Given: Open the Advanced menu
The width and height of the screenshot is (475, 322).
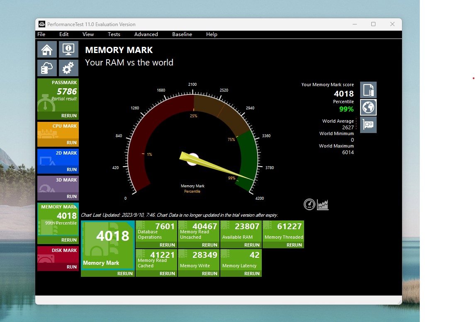Looking at the screenshot, I should click(146, 34).
